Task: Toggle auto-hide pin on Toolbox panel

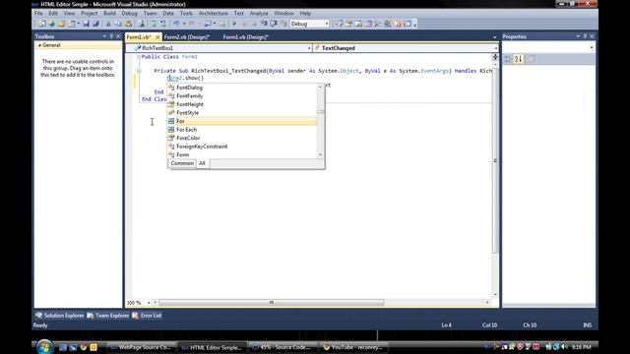Action: click(111, 36)
